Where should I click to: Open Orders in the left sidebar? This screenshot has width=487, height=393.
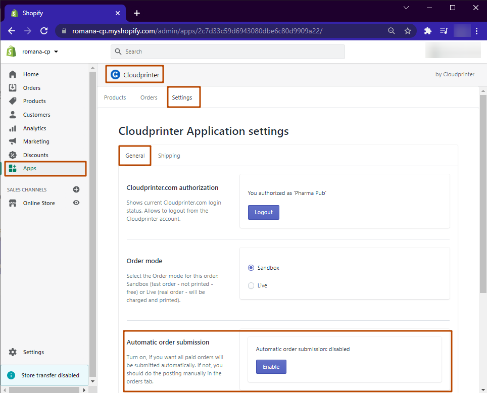click(32, 88)
